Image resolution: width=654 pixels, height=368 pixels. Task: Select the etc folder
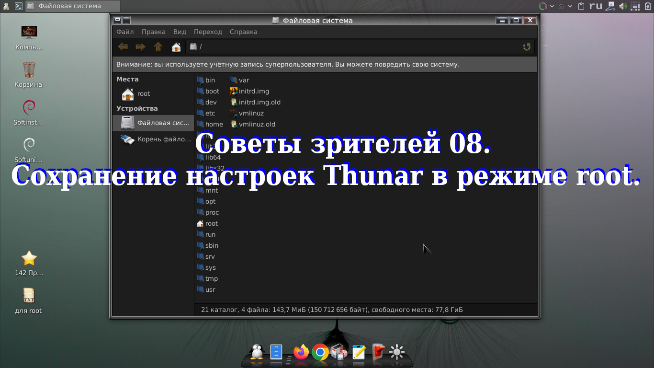pos(206,113)
